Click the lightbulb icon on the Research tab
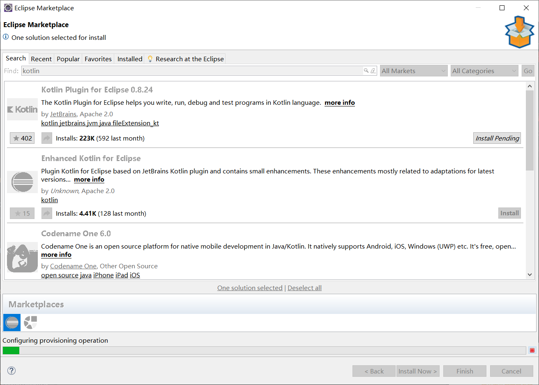The height and width of the screenshot is (385, 539). pos(150,59)
